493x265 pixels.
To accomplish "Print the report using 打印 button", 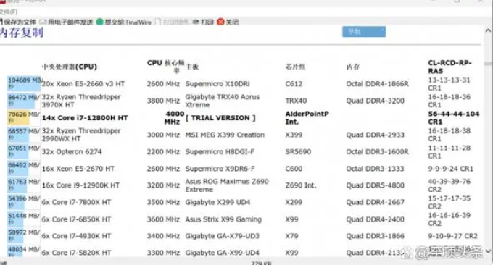I will (x=203, y=22).
